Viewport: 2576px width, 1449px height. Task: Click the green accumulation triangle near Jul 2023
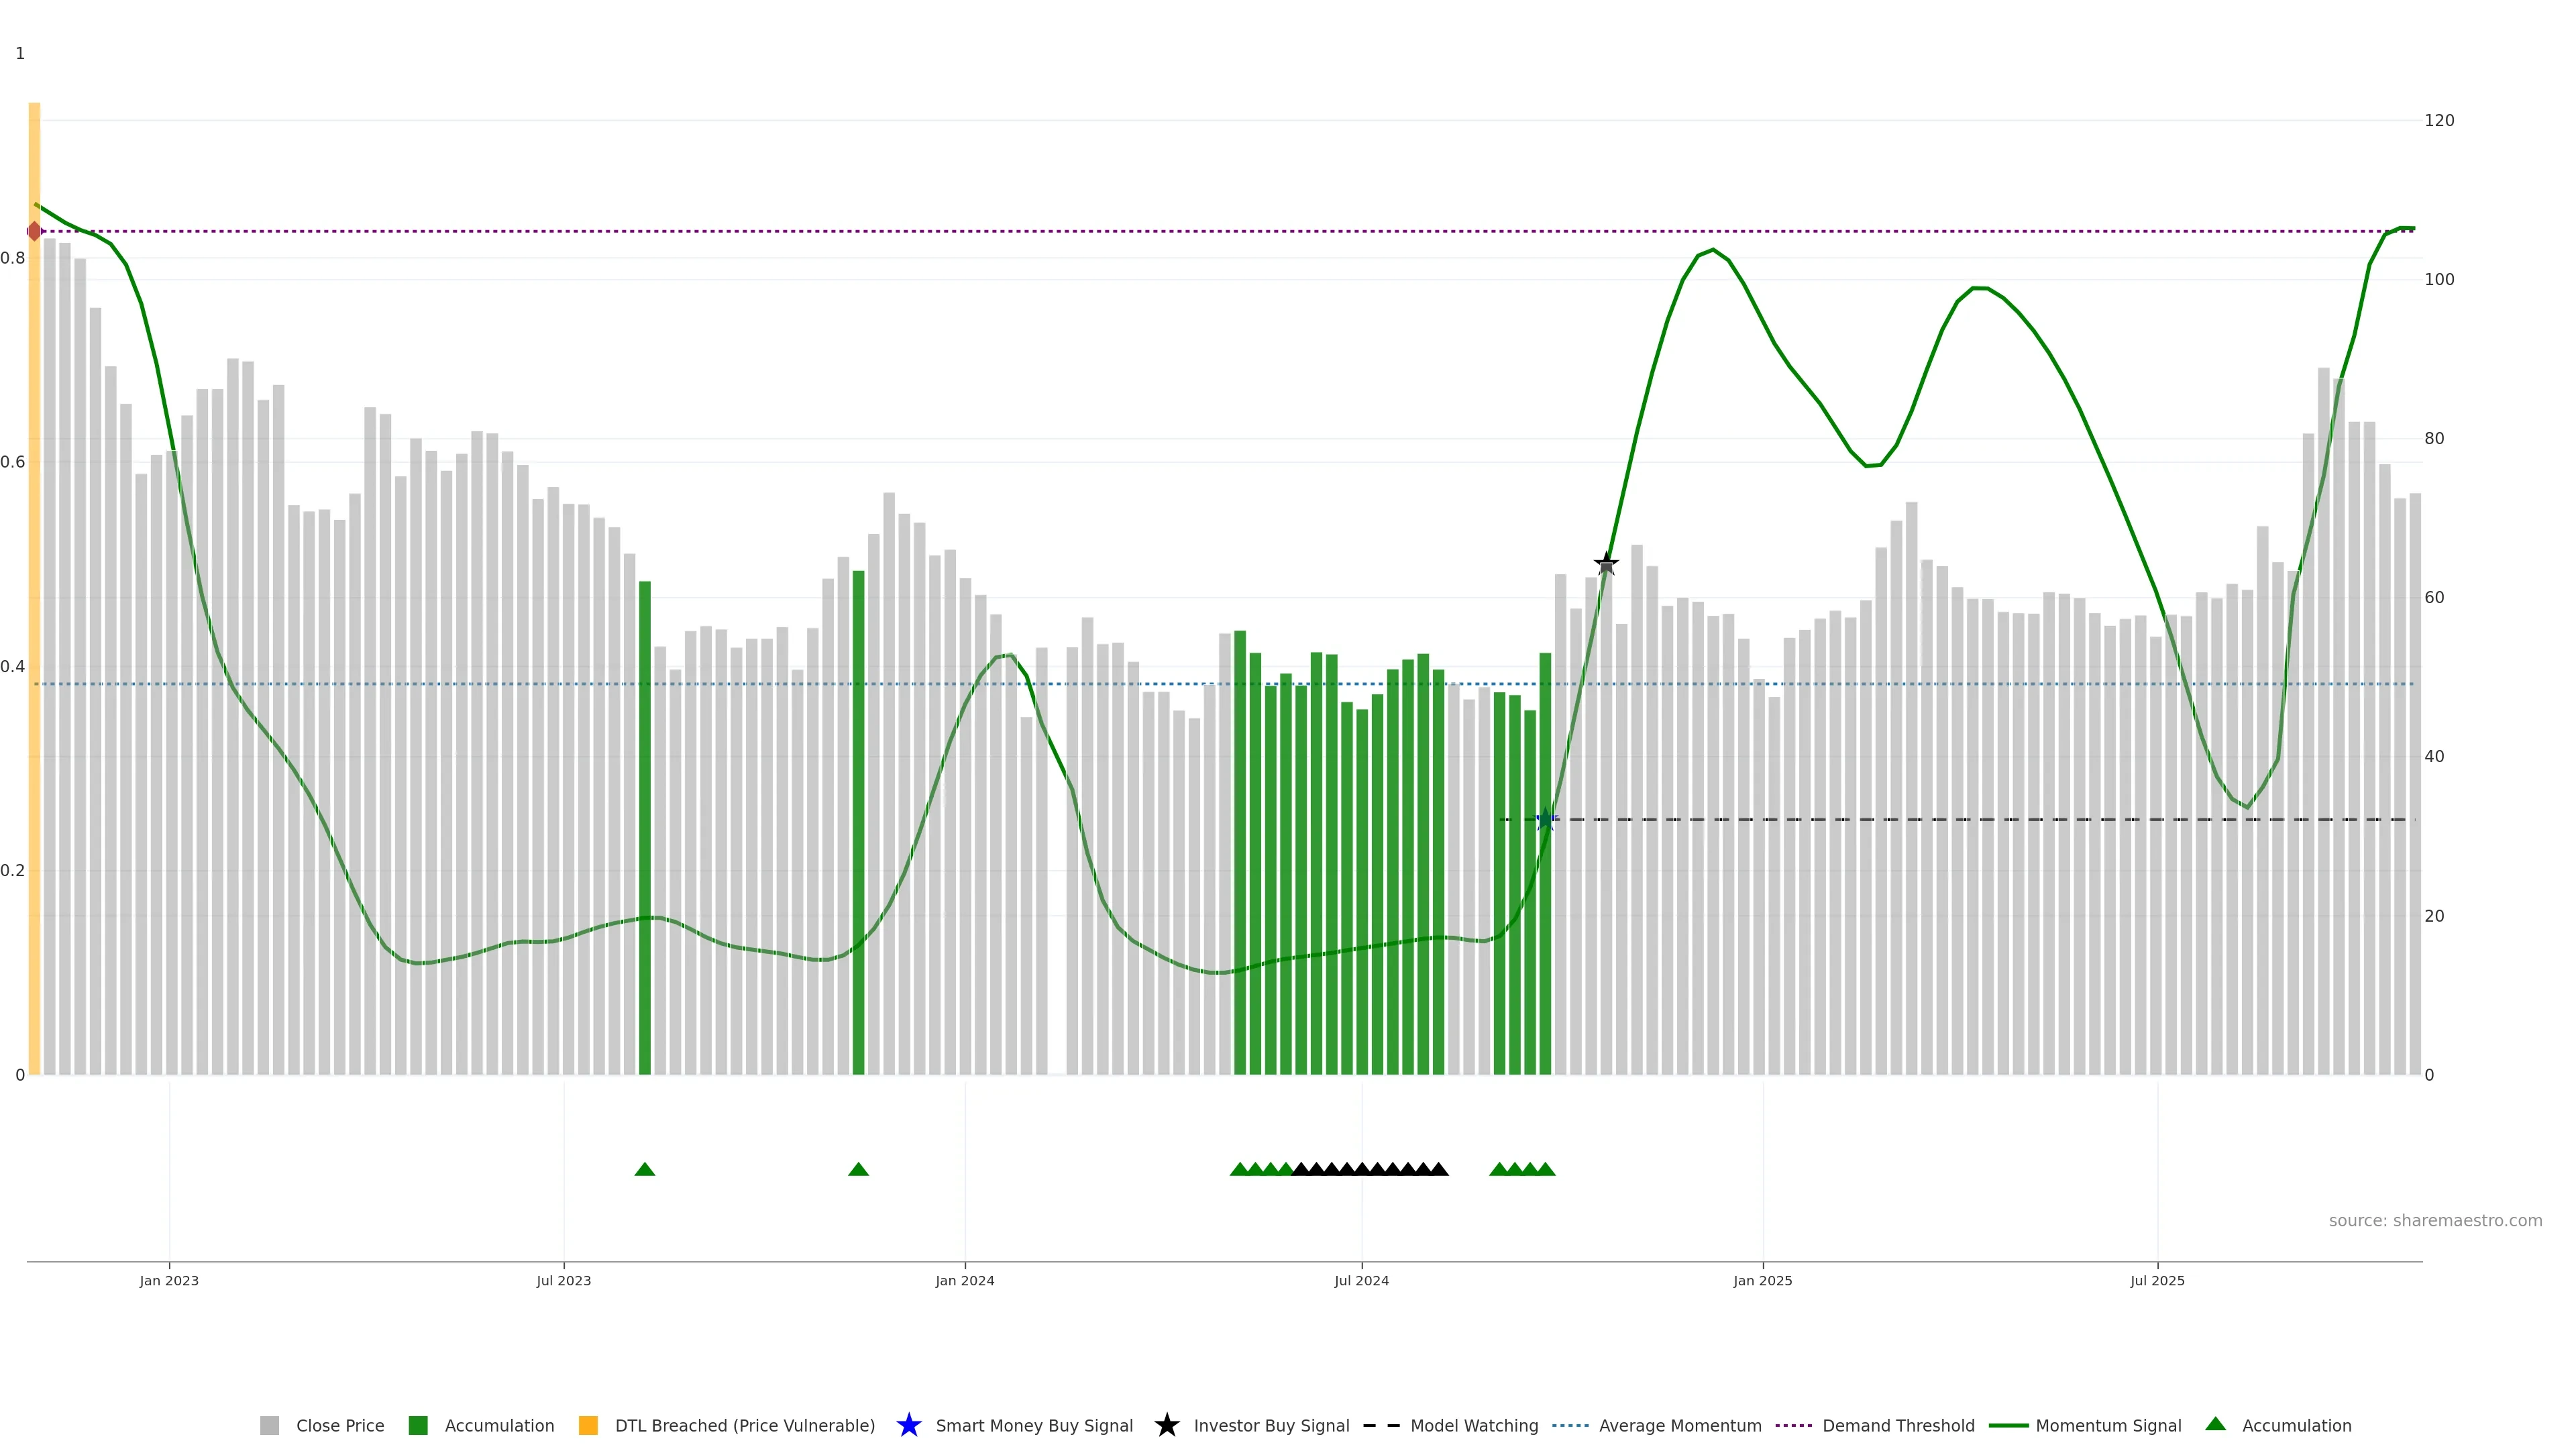(645, 1169)
